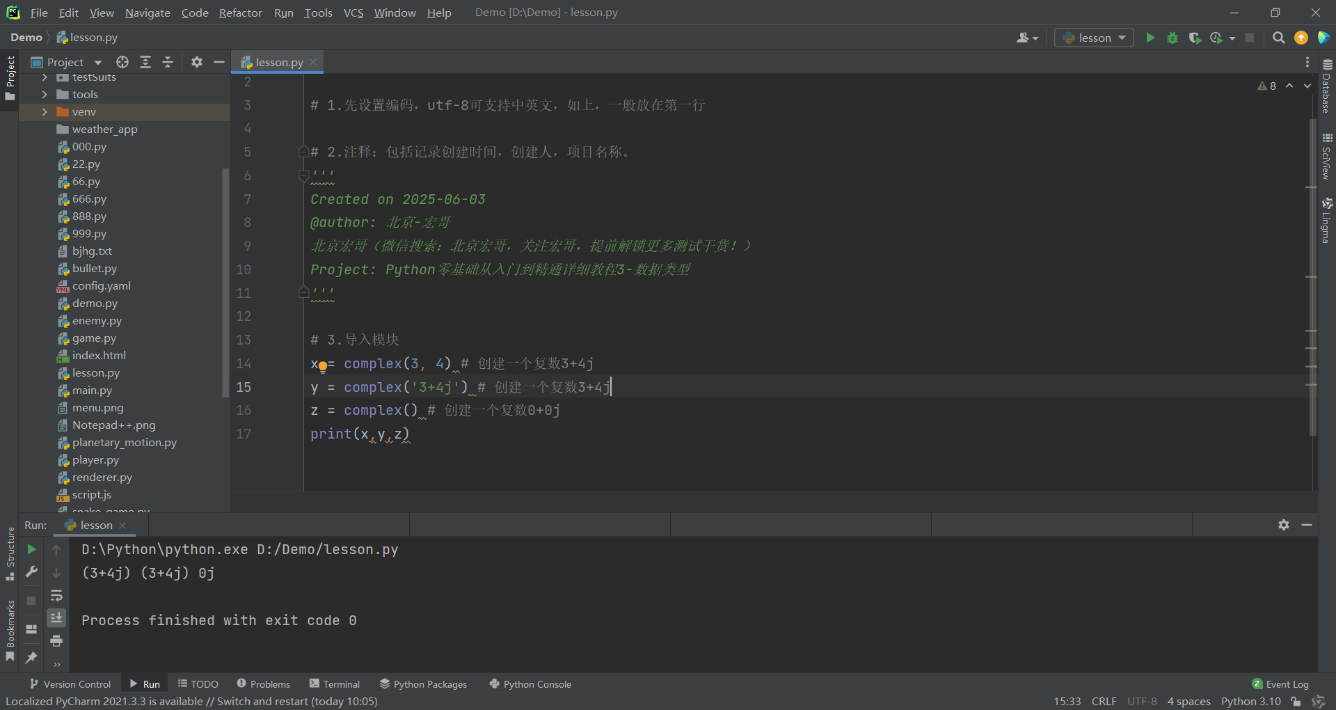The image size is (1336, 710).
Task: Collapse all in Project panel toolbar
Action: point(168,62)
